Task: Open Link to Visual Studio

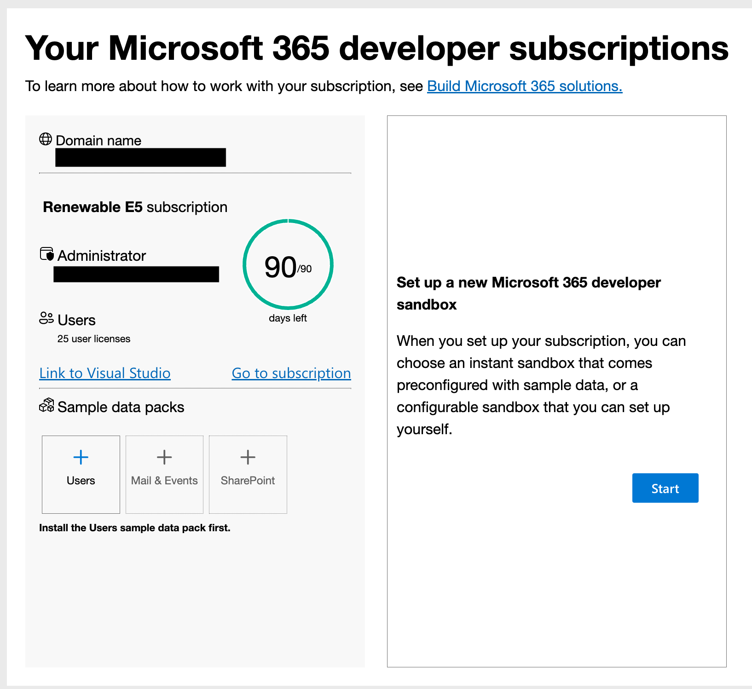Action: point(104,373)
